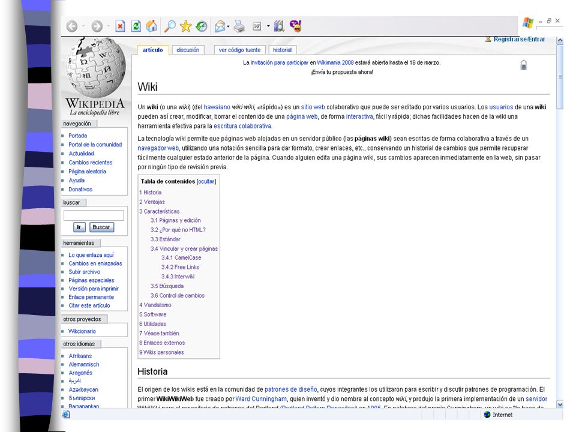Switch to the Aragonés language version
The height and width of the screenshot is (432, 576).
[80, 373]
